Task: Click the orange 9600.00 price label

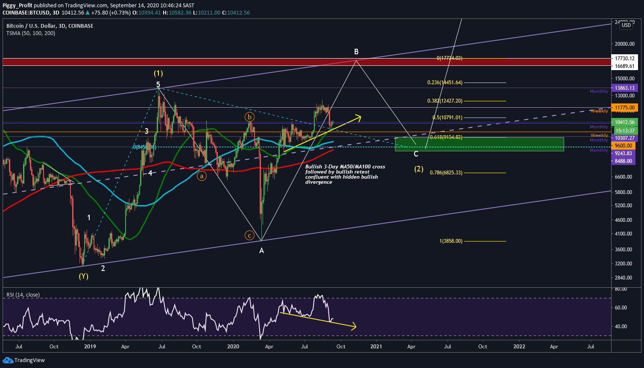Action: (x=624, y=146)
